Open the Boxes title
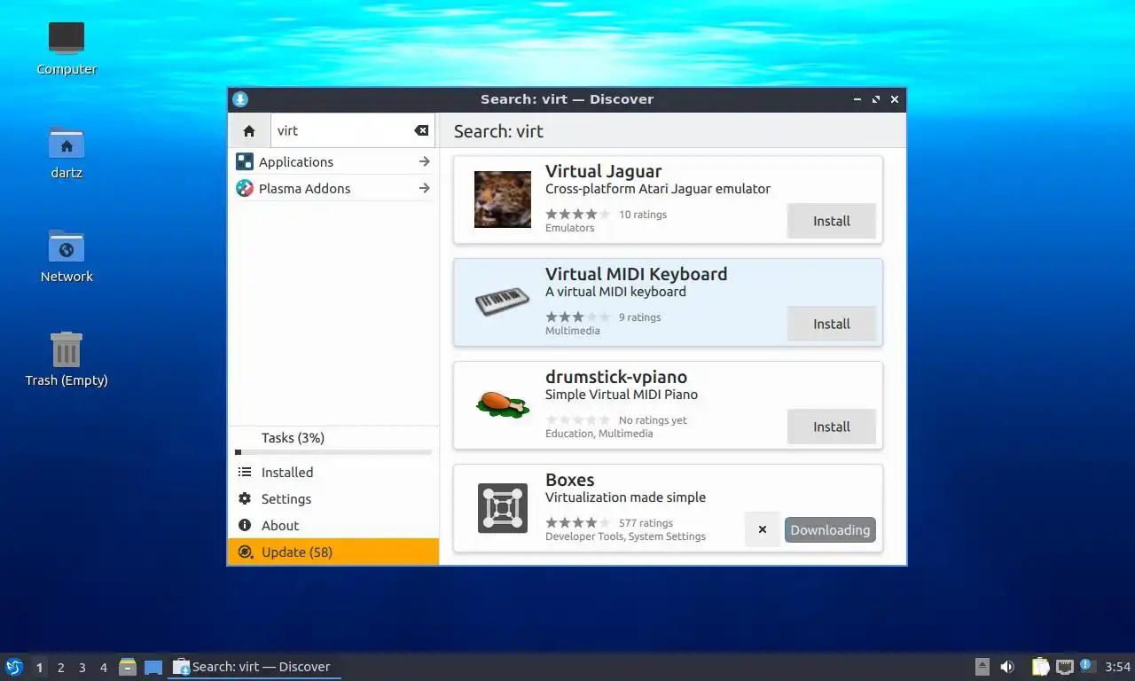The height and width of the screenshot is (681, 1135). coord(569,480)
